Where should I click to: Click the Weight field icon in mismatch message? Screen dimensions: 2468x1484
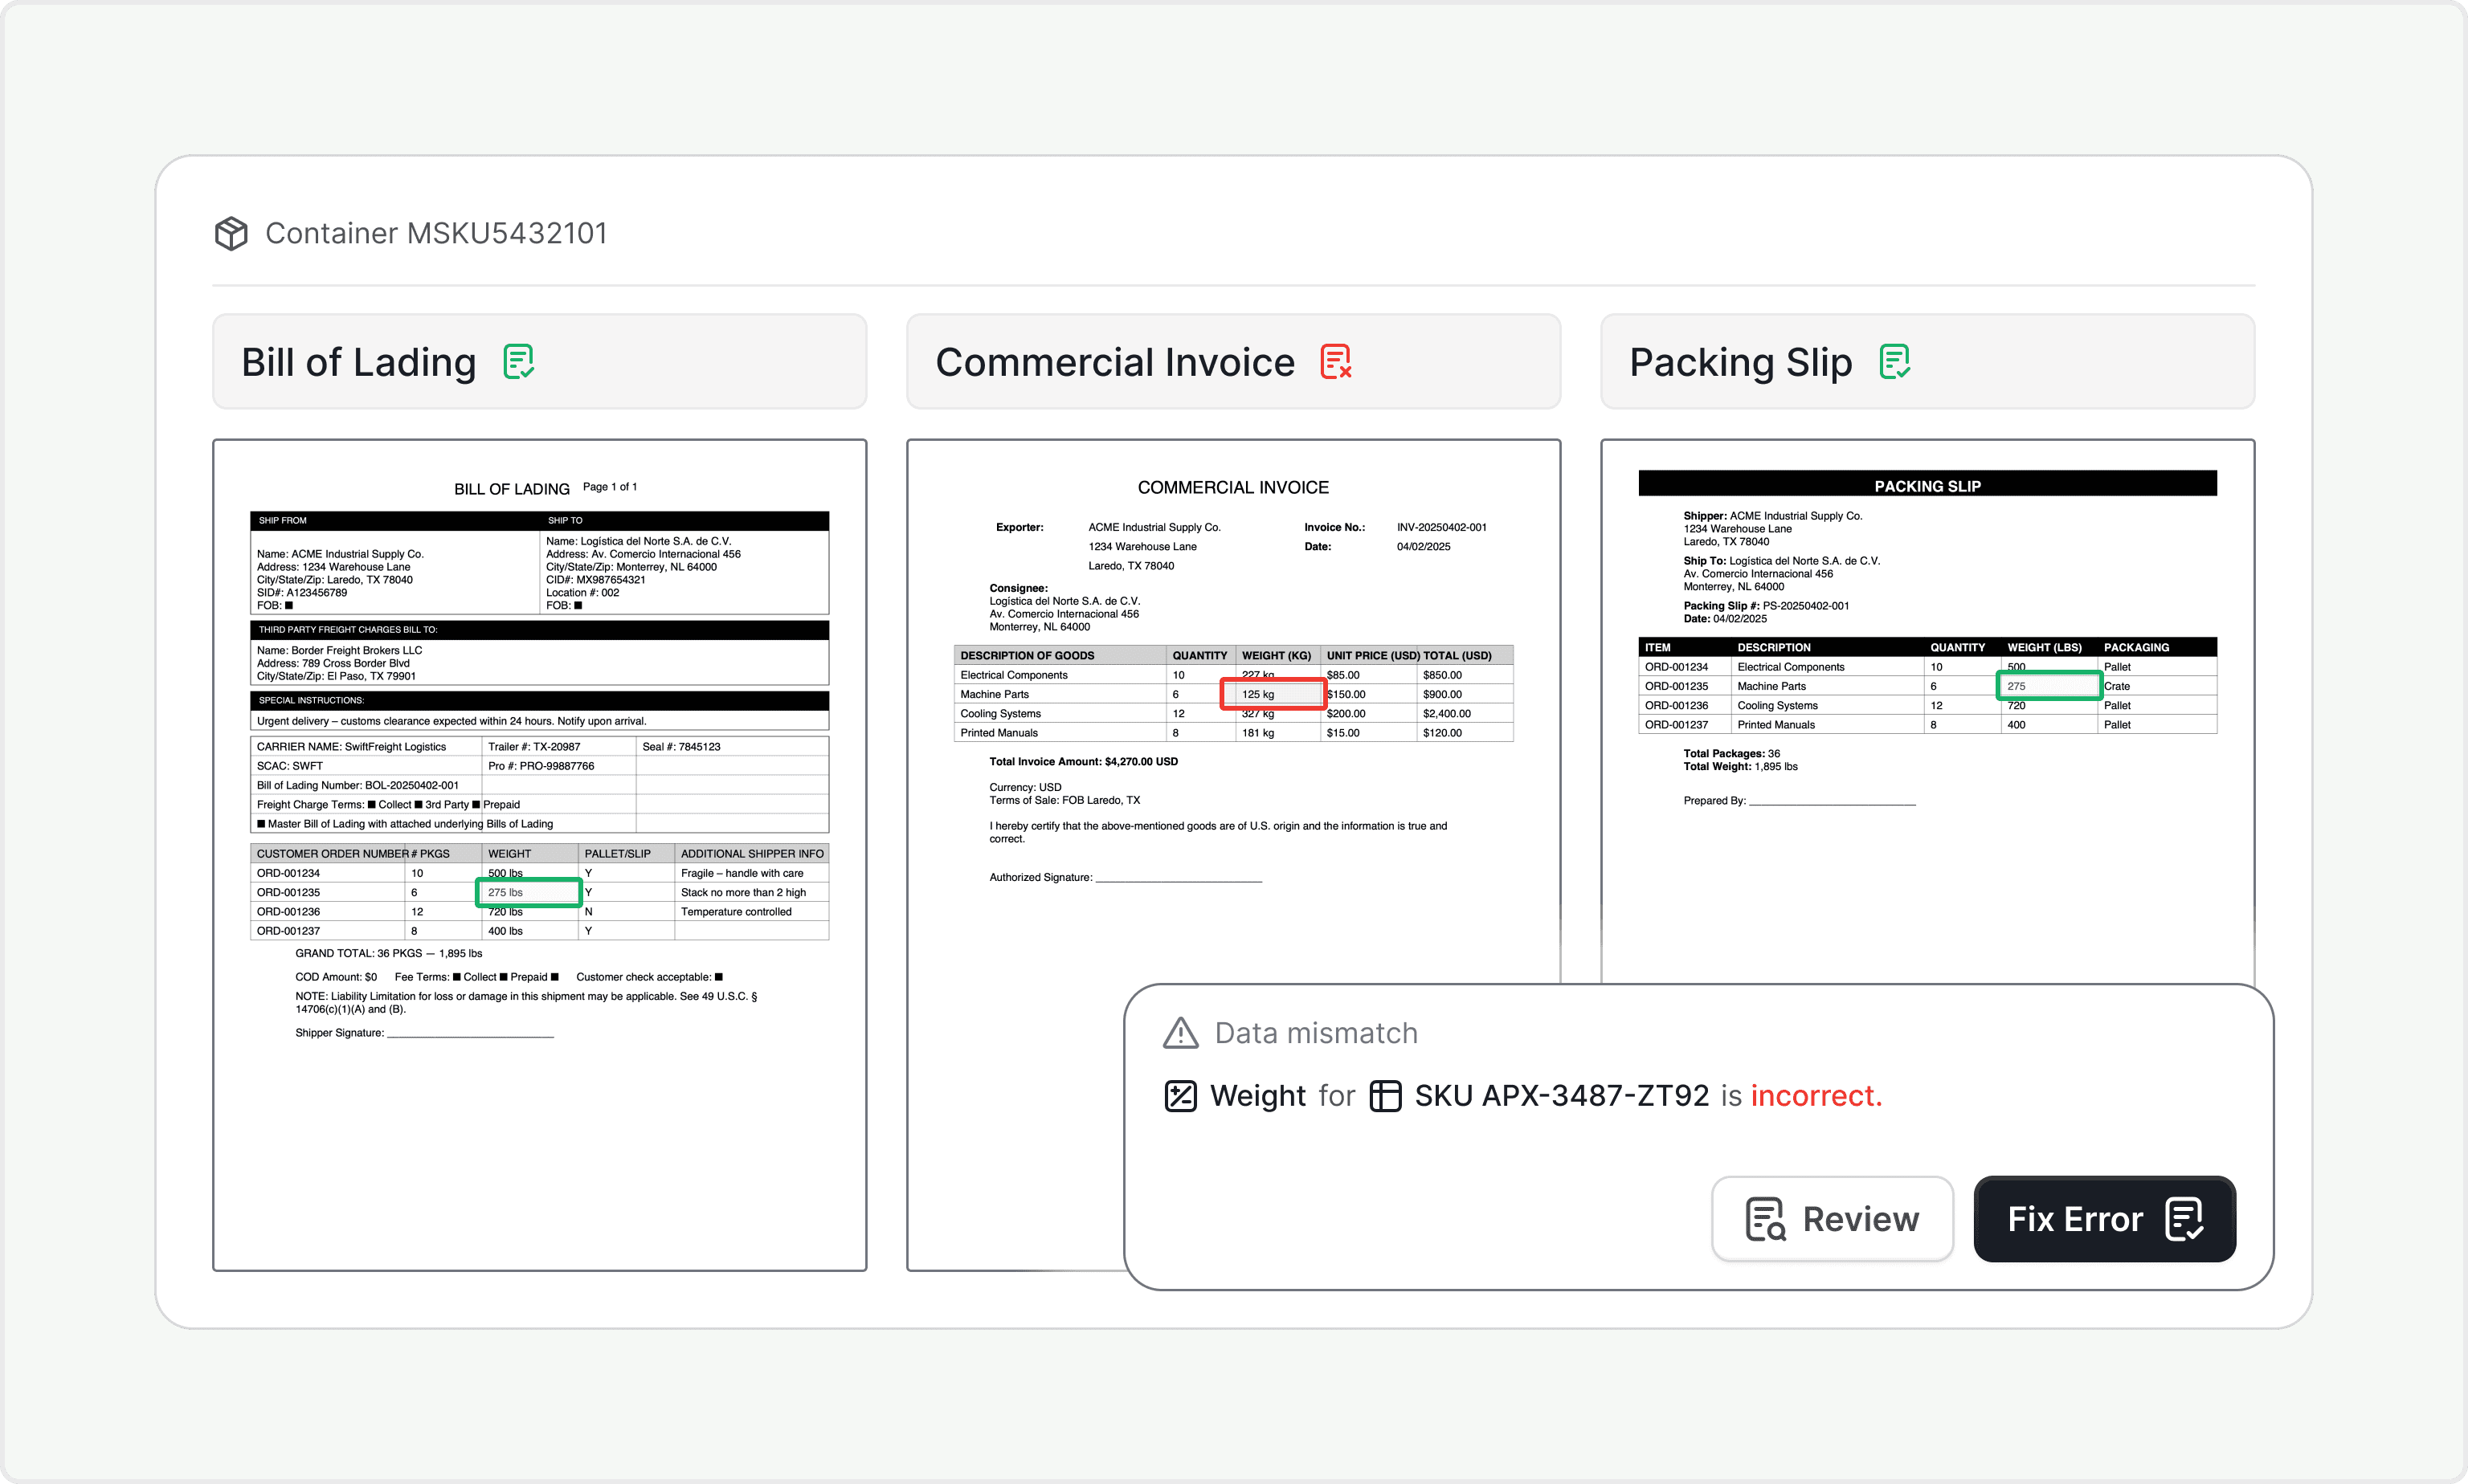1180,1096
